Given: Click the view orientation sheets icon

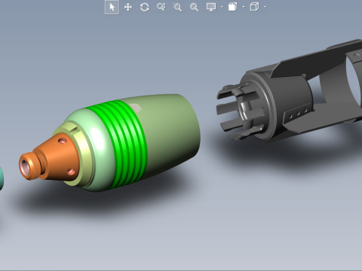Looking at the screenshot, I should coord(232,7).
